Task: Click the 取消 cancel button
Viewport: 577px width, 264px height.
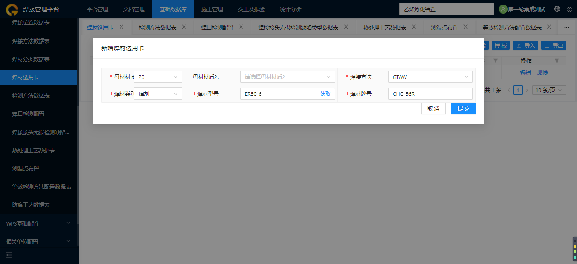Action: click(433, 109)
